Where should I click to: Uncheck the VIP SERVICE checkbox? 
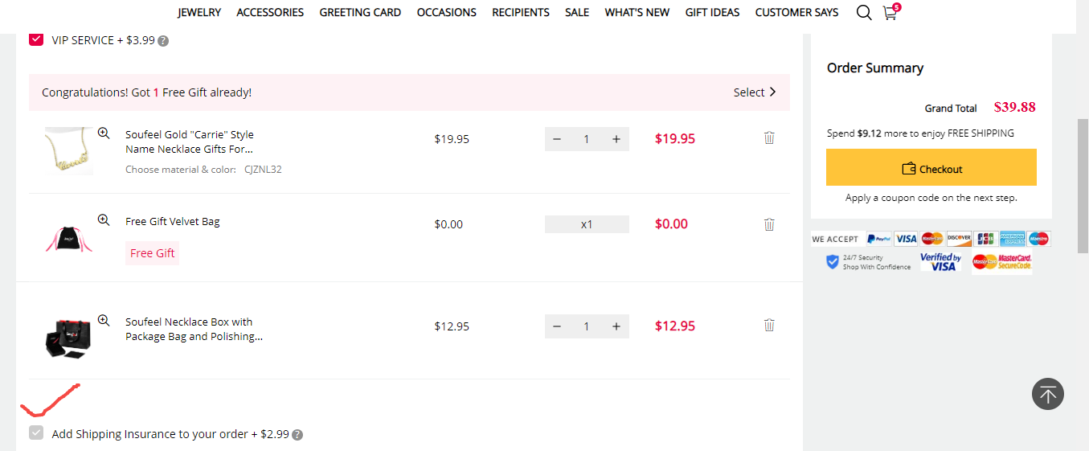(x=36, y=39)
